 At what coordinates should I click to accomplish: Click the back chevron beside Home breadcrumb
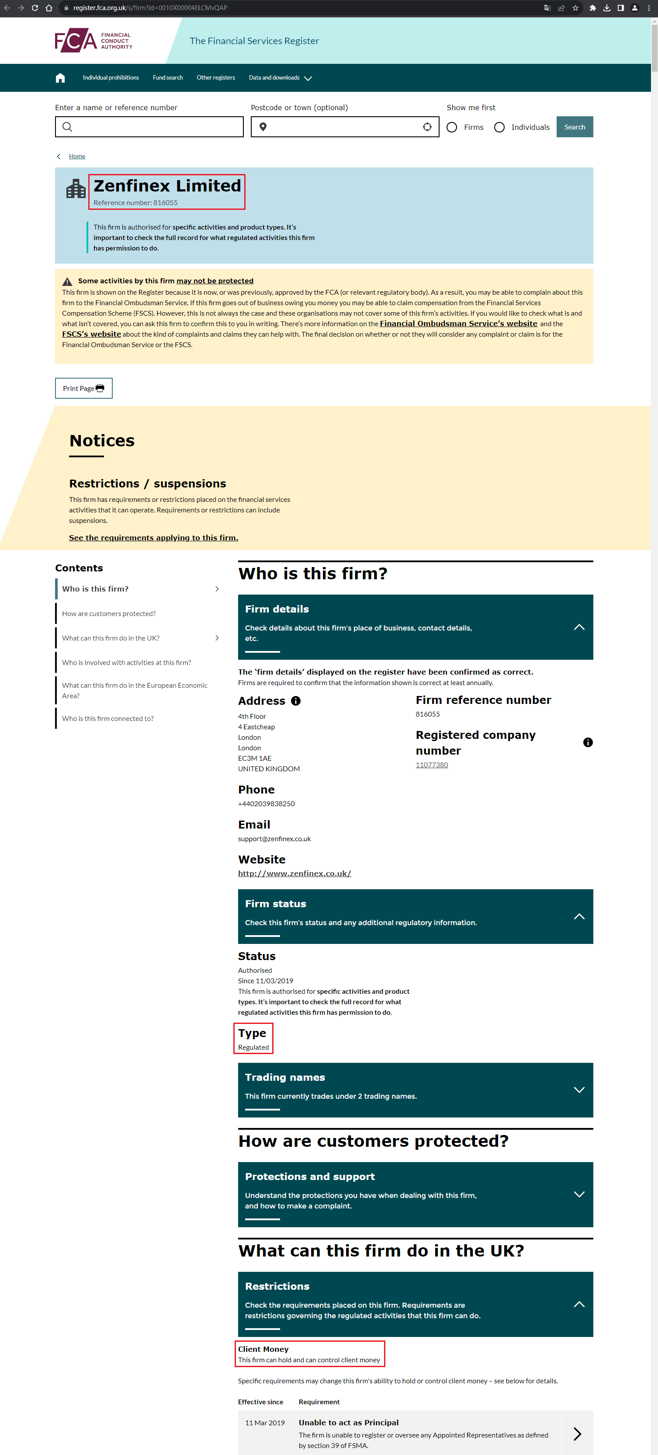[59, 157]
